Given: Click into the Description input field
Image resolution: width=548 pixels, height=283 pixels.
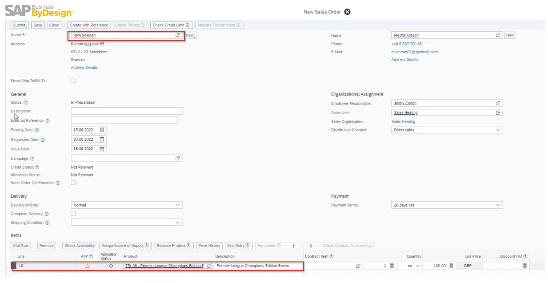Looking at the screenshot, I should coord(126,111).
